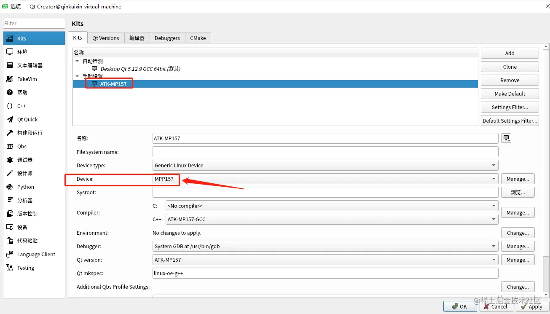Click Manage... next to Compiler
Viewport: 550px width, 314px height.
[518, 212]
